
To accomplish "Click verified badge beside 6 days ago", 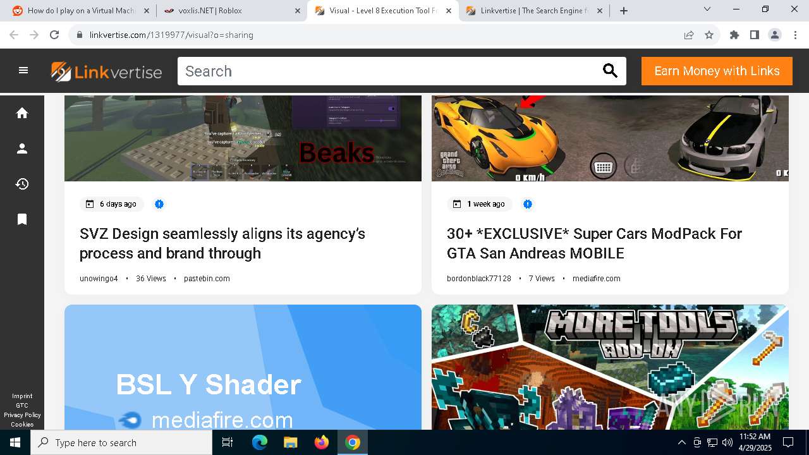I will [x=159, y=204].
